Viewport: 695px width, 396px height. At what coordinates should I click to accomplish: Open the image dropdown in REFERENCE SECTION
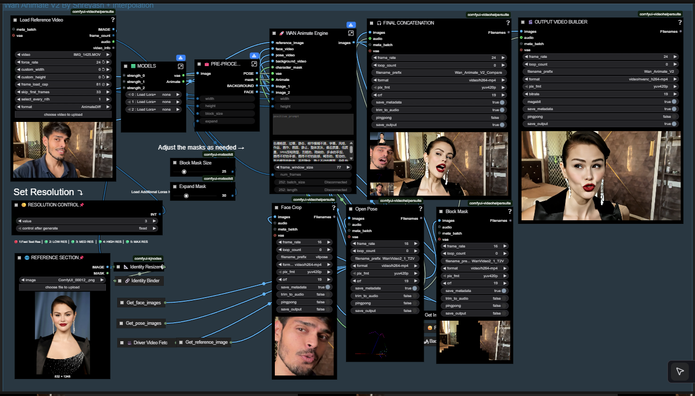pyautogui.click(x=62, y=280)
